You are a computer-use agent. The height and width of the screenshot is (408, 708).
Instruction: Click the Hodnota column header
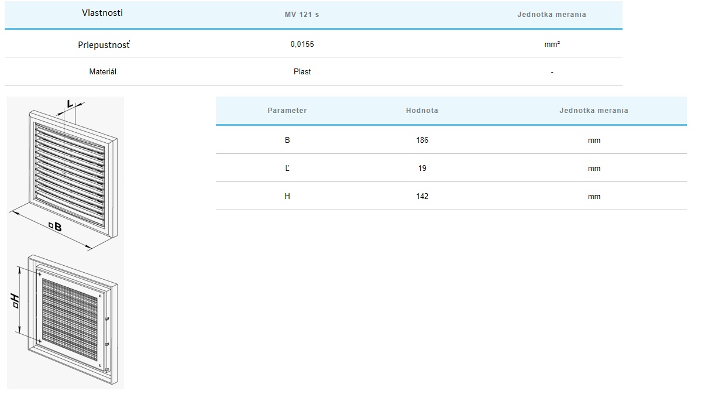[x=422, y=111]
